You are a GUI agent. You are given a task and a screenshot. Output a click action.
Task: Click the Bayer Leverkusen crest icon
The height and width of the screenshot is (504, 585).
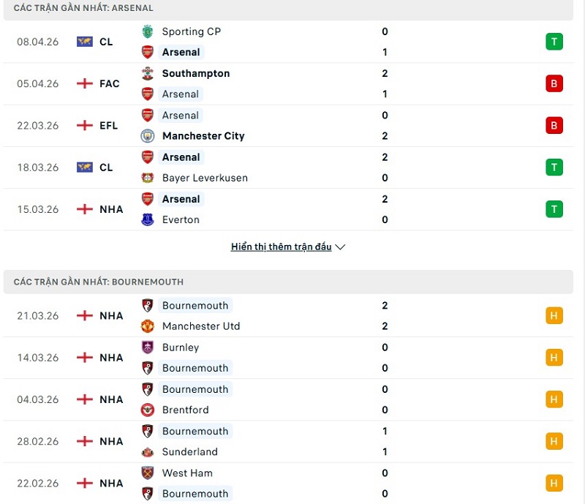tap(148, 178)
